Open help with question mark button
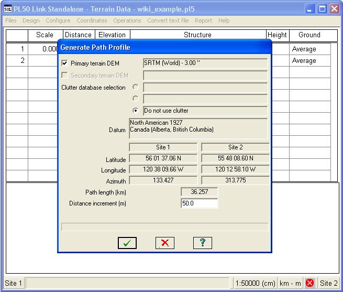 [202, 243]
